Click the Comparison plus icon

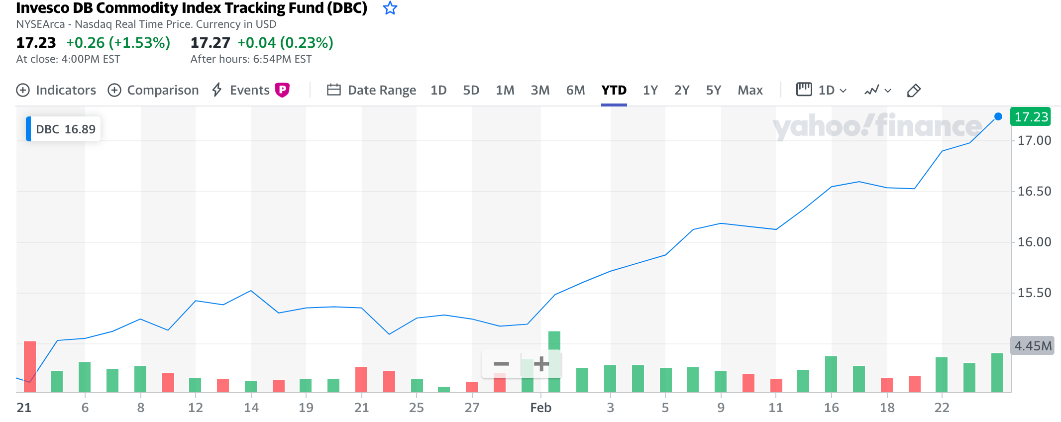point(114,90)
